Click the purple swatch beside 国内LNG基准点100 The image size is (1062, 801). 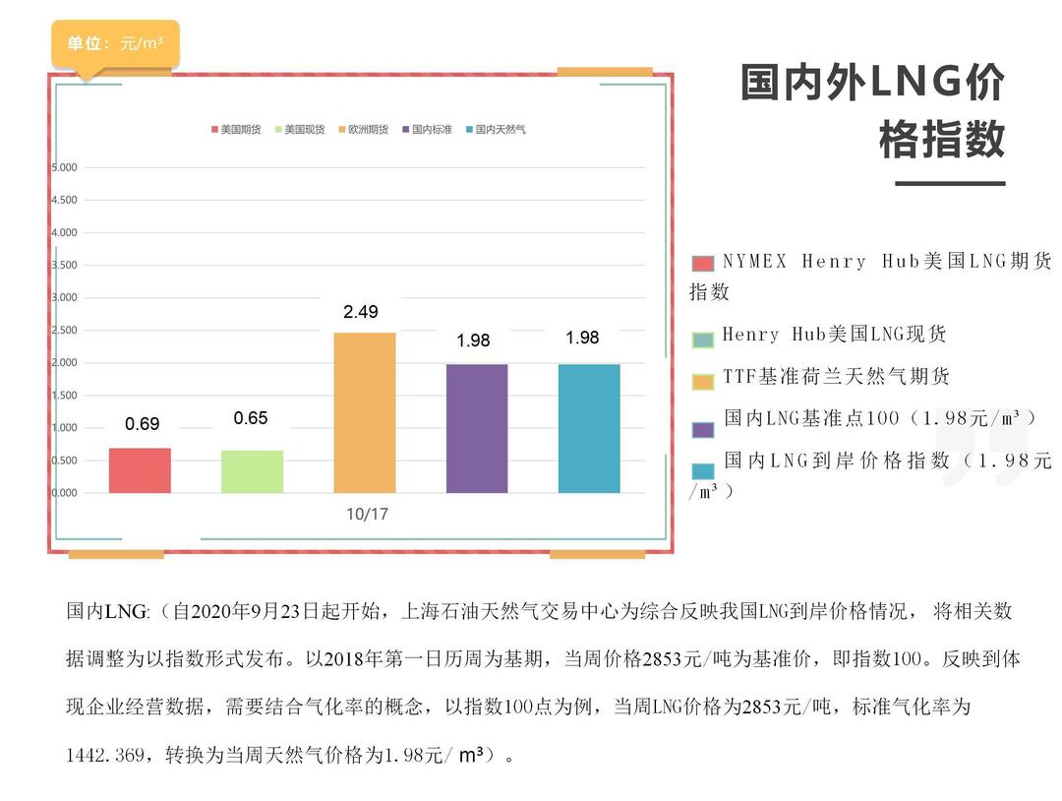click(x=703, y=430)
